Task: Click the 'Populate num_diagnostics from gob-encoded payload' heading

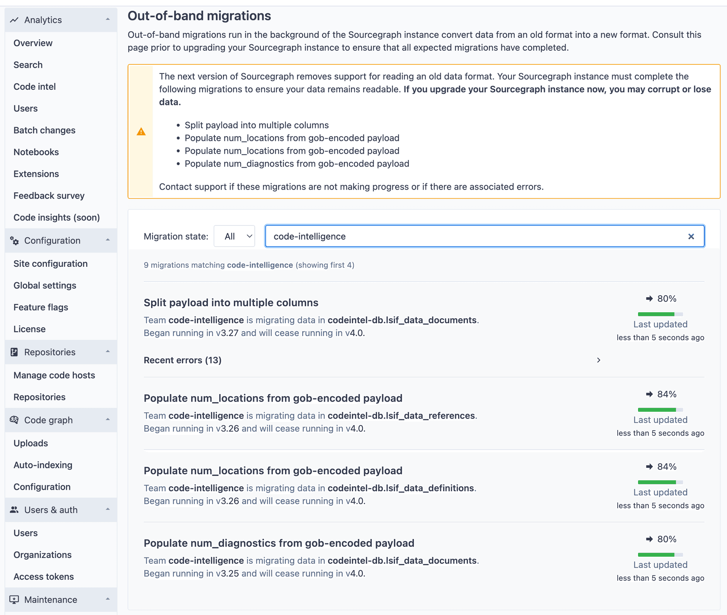Action: point(279,543)
